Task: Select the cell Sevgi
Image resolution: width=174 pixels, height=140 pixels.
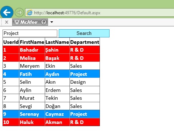Action: [32, 106]
